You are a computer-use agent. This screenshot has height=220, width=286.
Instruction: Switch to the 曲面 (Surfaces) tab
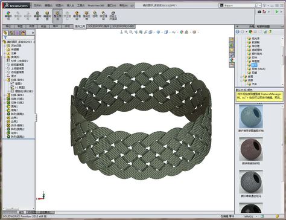32,27
